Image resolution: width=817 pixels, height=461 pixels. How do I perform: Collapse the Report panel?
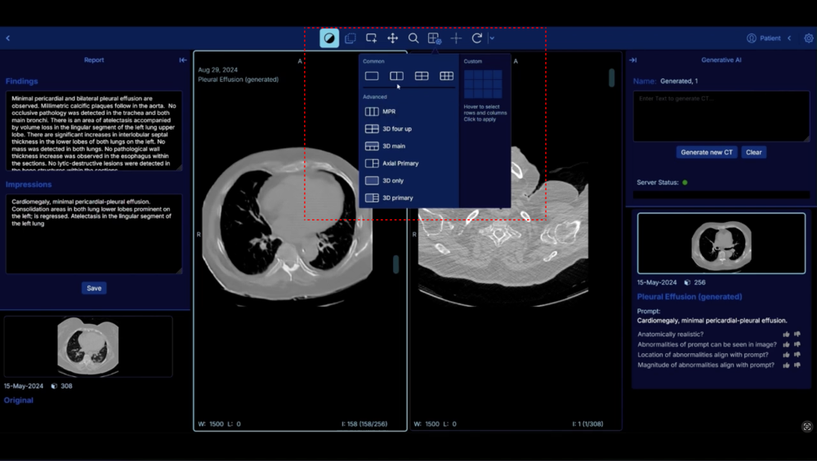[183, 60]
